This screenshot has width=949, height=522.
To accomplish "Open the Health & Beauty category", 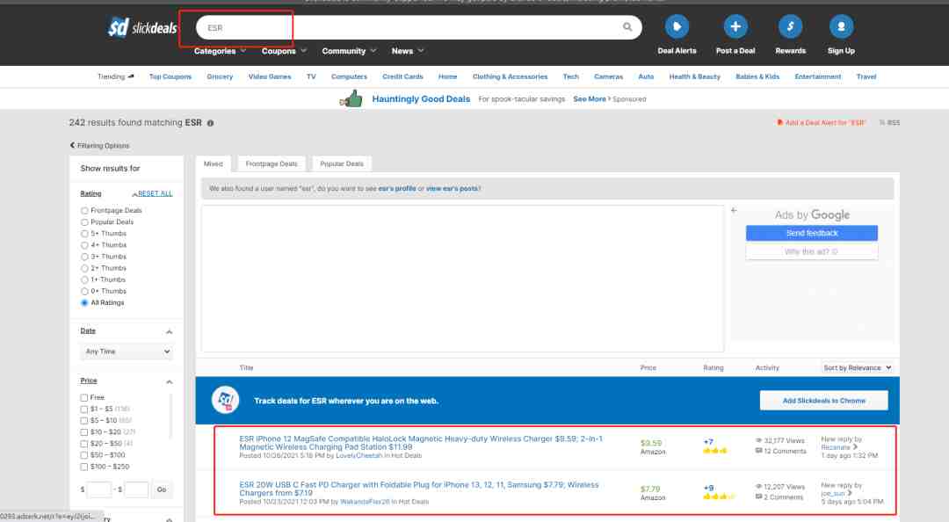I will (695, 76).
